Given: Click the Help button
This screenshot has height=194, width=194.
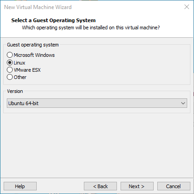Looking at the screenshot, I should [20, 186].
